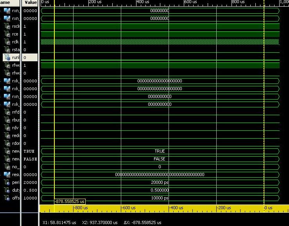The width and height of the screenshot is (289, 226).
Task: Click the offs constant icon
Action: [x=7, y=198]
